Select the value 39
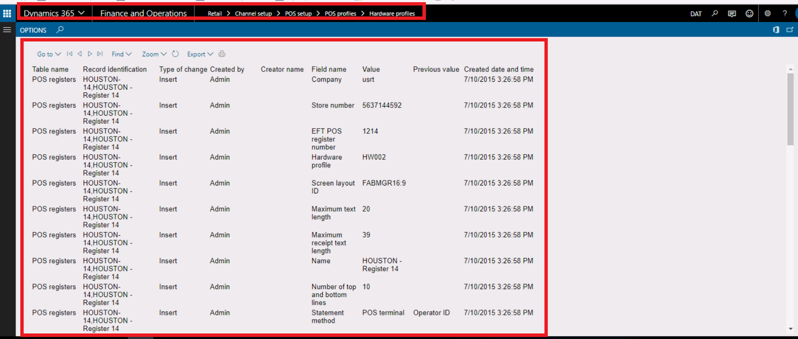Image resolution: width=798 pixels, height=339 pixels. pyautogui.click(x=366, y=235)
